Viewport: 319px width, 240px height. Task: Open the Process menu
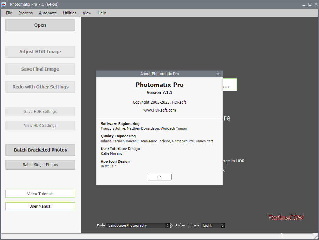[x=25, y=13]
